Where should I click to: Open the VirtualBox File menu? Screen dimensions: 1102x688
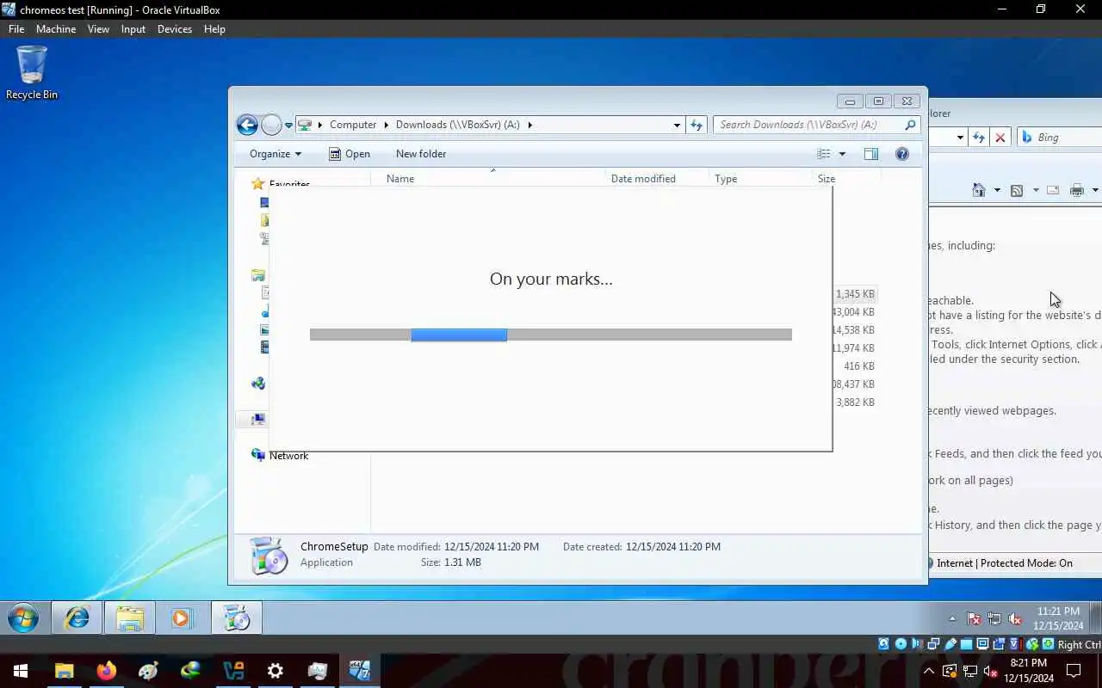tap(16, 29)
